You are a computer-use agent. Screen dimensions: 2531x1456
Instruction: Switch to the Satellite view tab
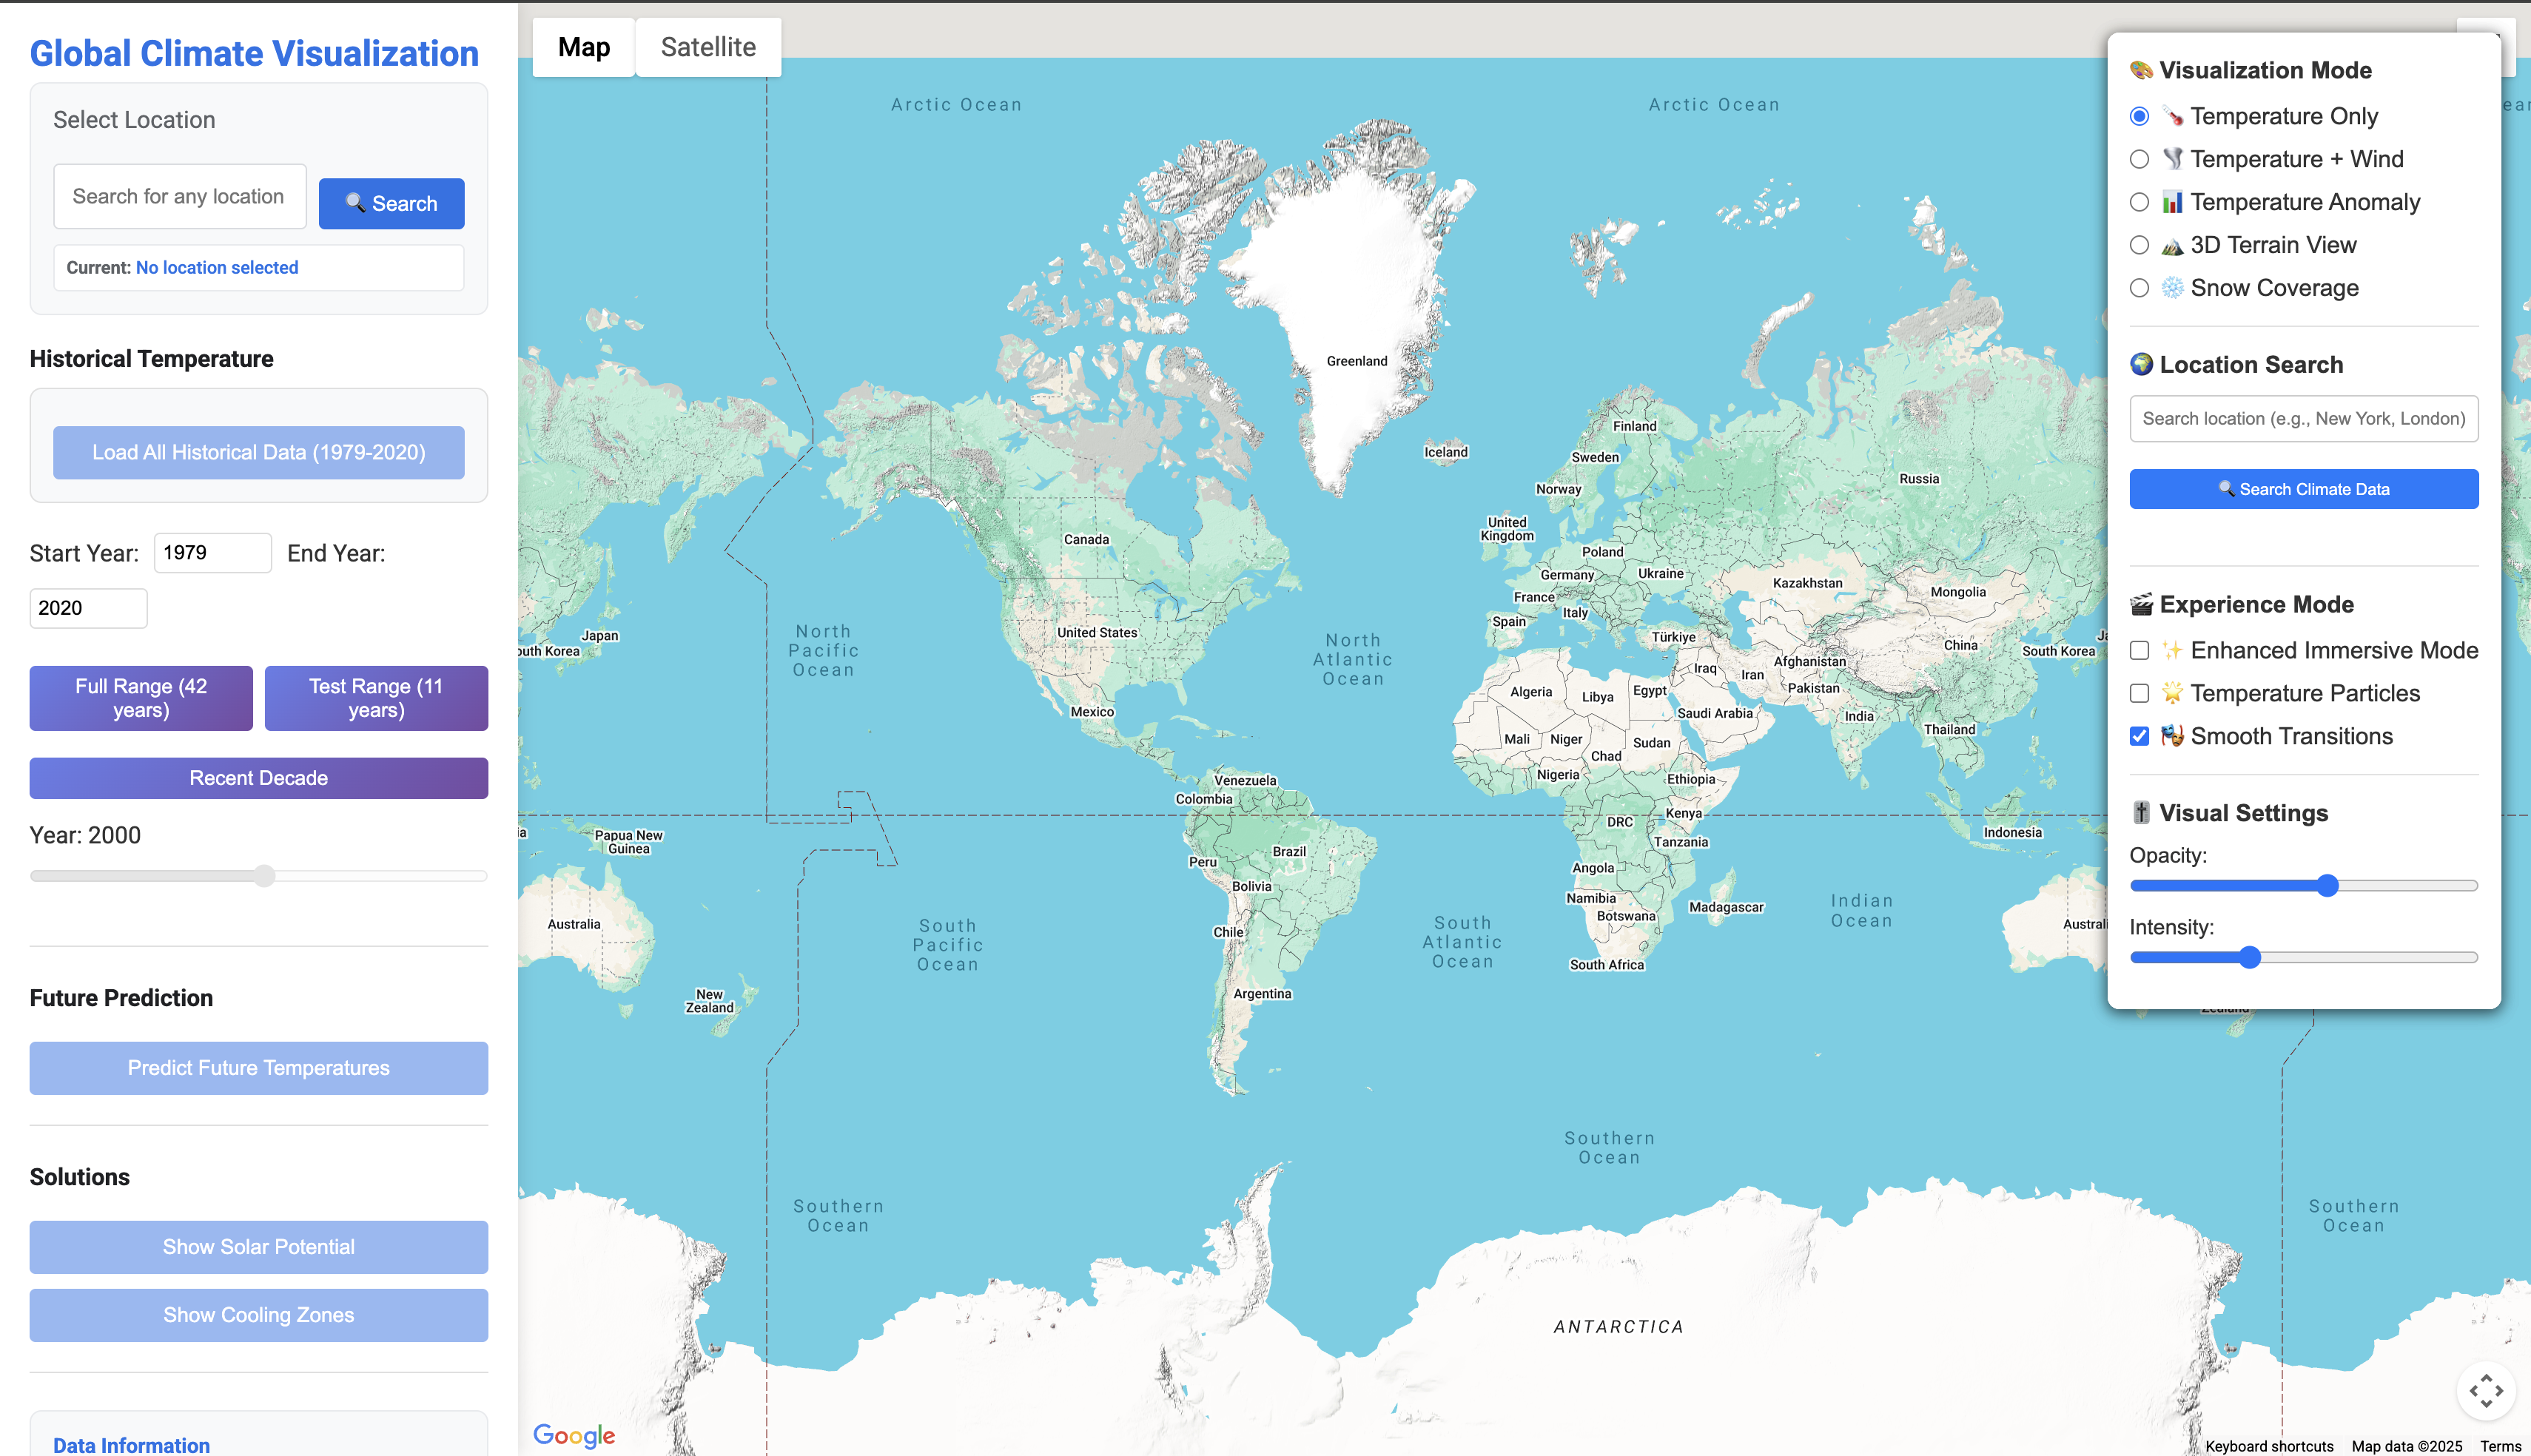(x=707, y=46)
